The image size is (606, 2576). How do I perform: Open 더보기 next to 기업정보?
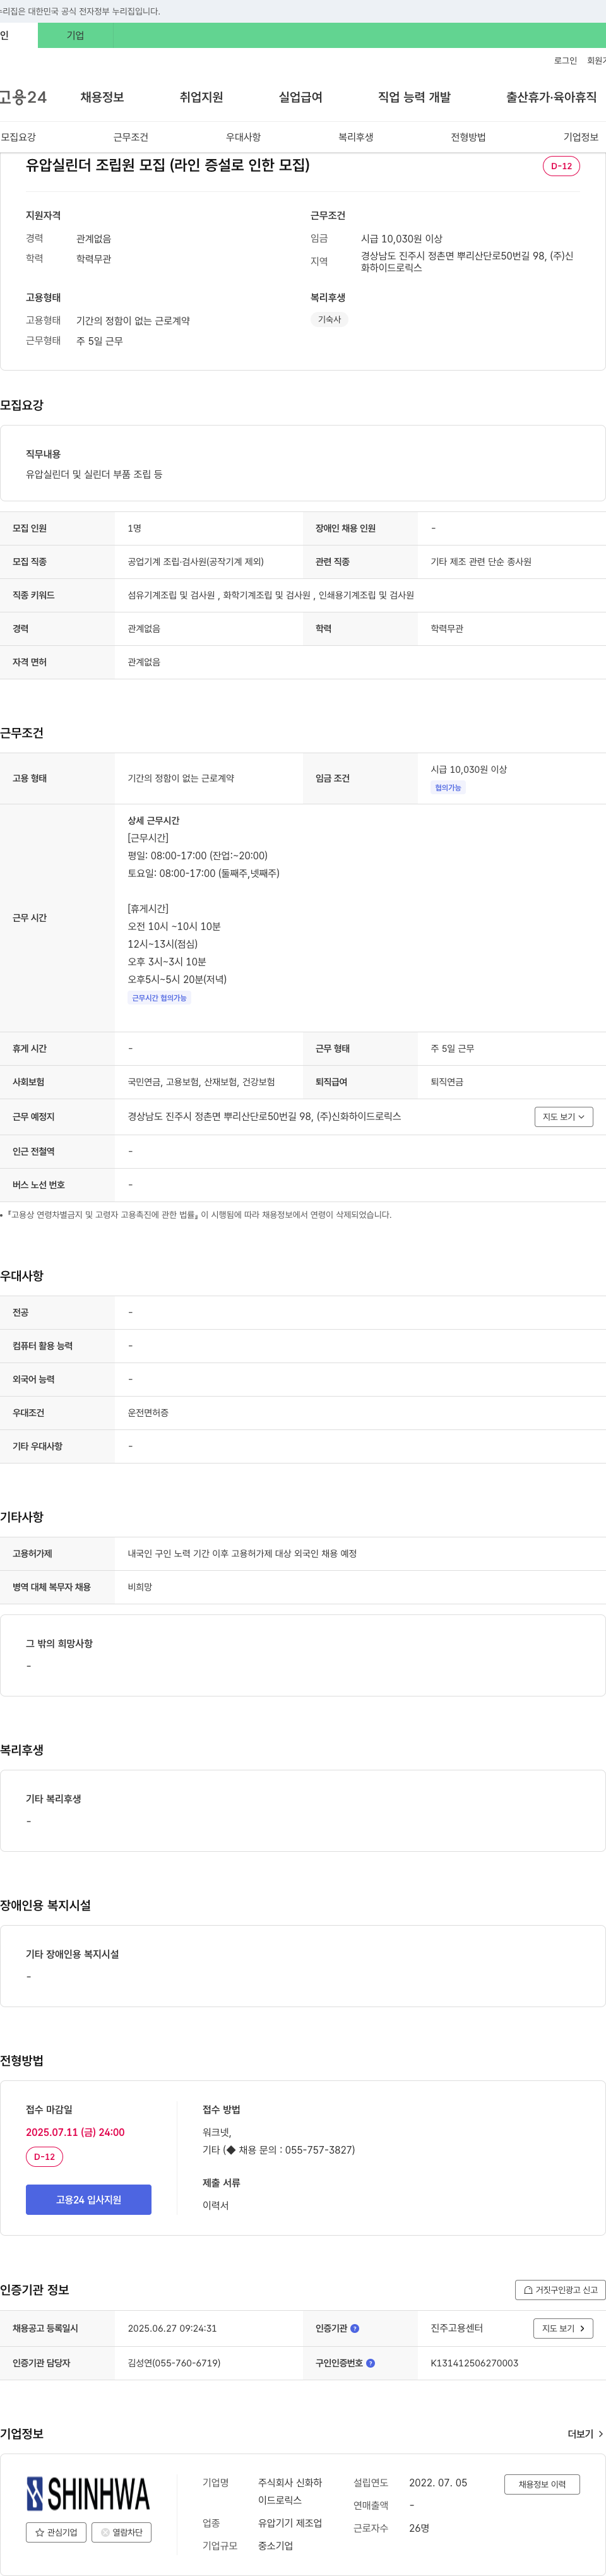tap(585, 2433)
